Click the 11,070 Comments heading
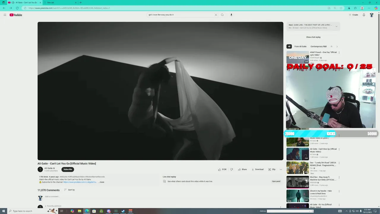This screenshot has width=380, height=214. [48, 190]
